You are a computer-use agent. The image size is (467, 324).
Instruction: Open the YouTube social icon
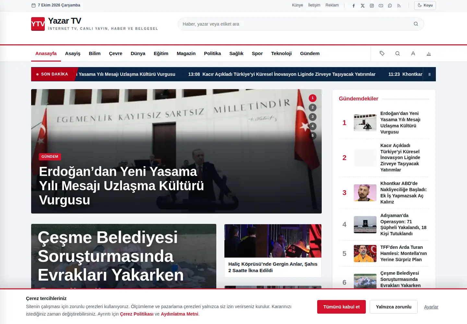[x=381, y=6]
